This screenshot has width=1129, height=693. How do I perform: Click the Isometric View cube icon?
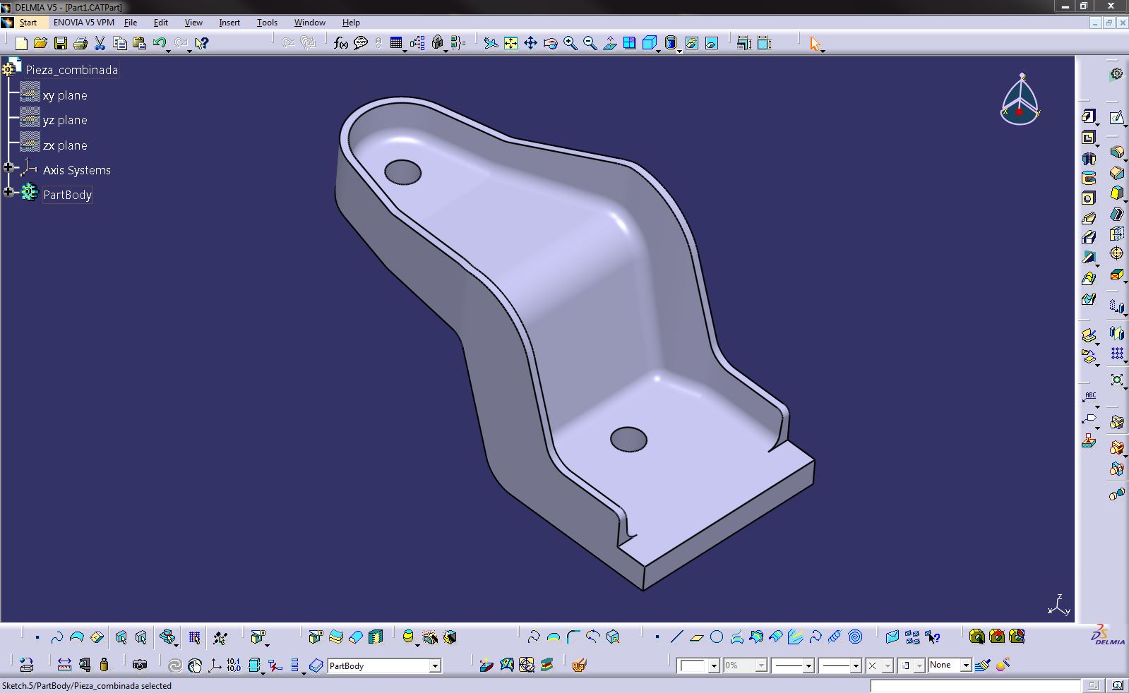click(x=649, y=43)
